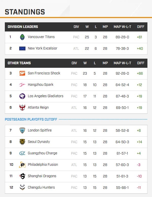Open the Chengdu Hunters team name link
Viewport: 152px width, 197px height.
coord(41,187)
